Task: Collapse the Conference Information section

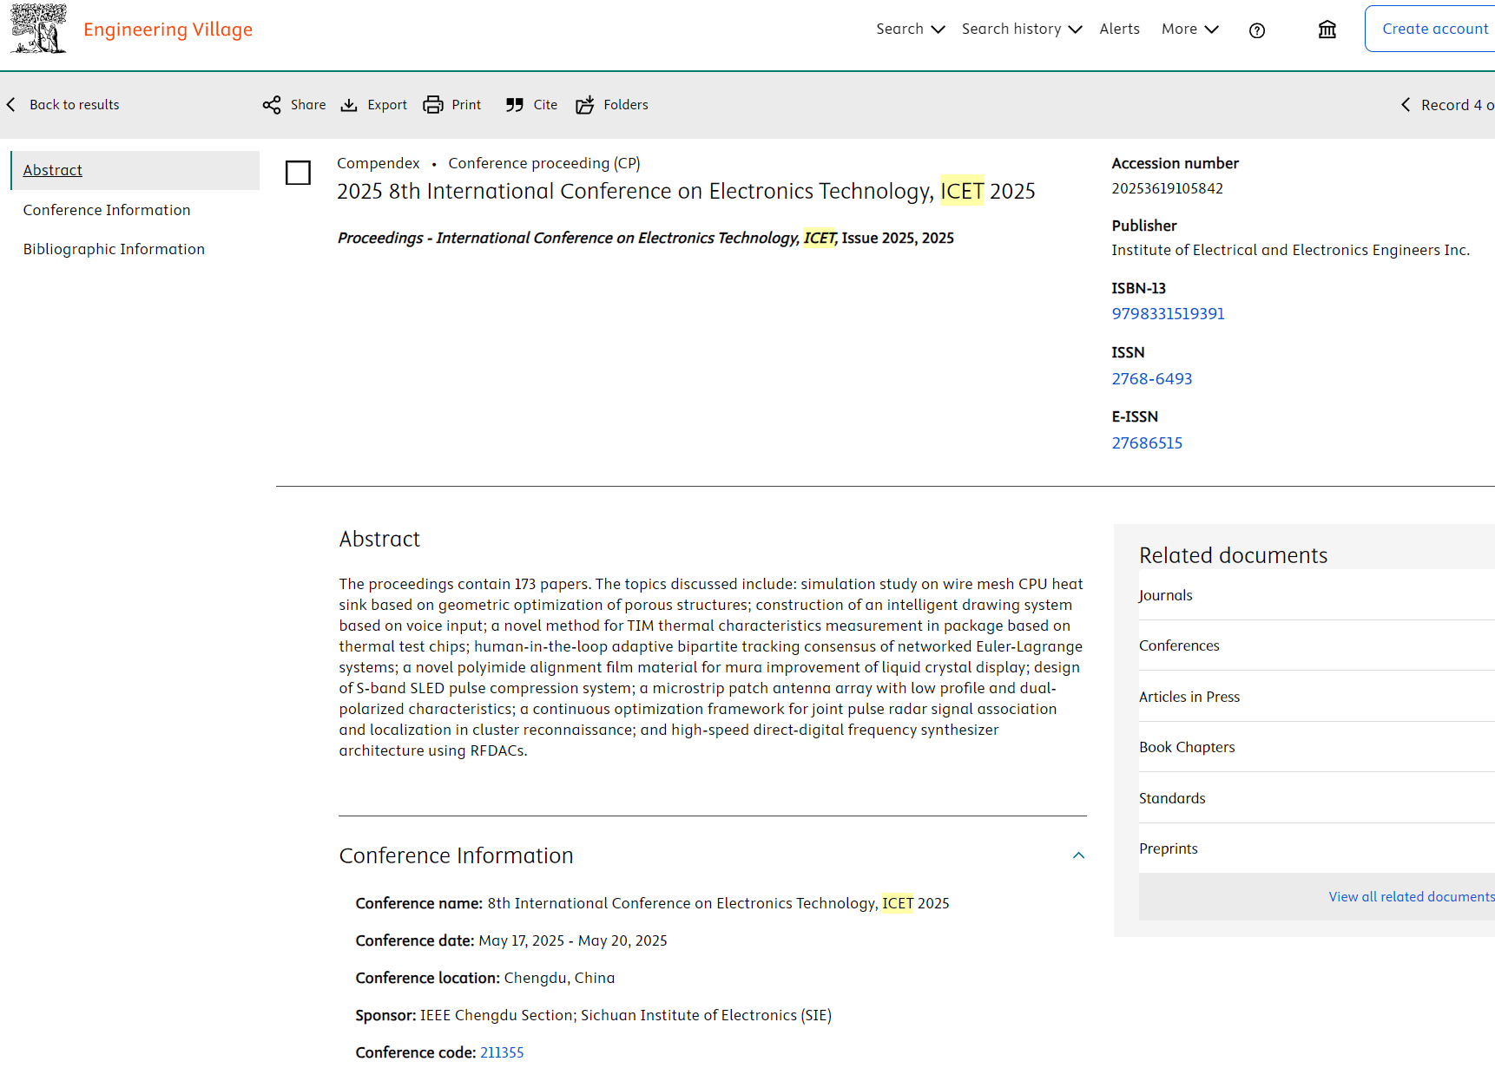Action: point(1078,855)
